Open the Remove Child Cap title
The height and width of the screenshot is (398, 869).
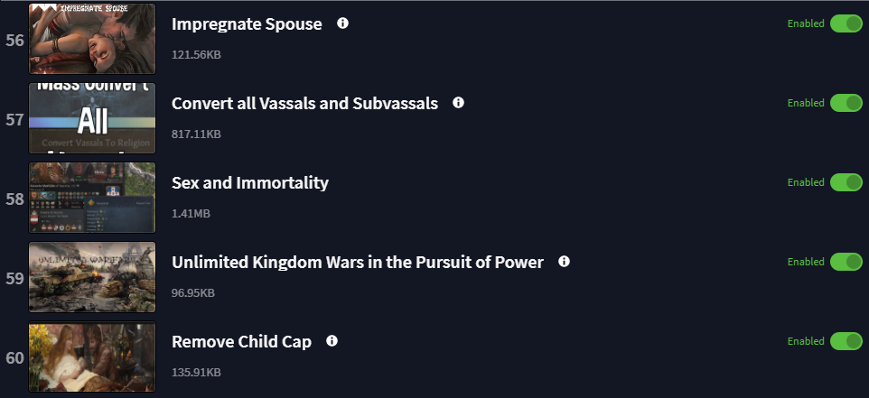(241, 341)
